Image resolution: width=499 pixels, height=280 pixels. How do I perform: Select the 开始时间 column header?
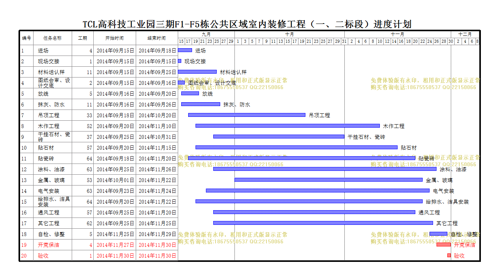click(x=115, y=38)
